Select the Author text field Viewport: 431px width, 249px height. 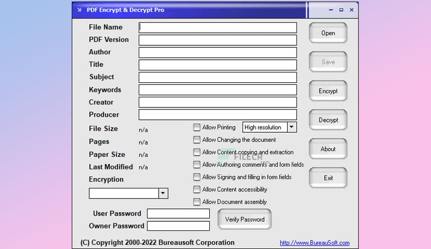[218, 52]
